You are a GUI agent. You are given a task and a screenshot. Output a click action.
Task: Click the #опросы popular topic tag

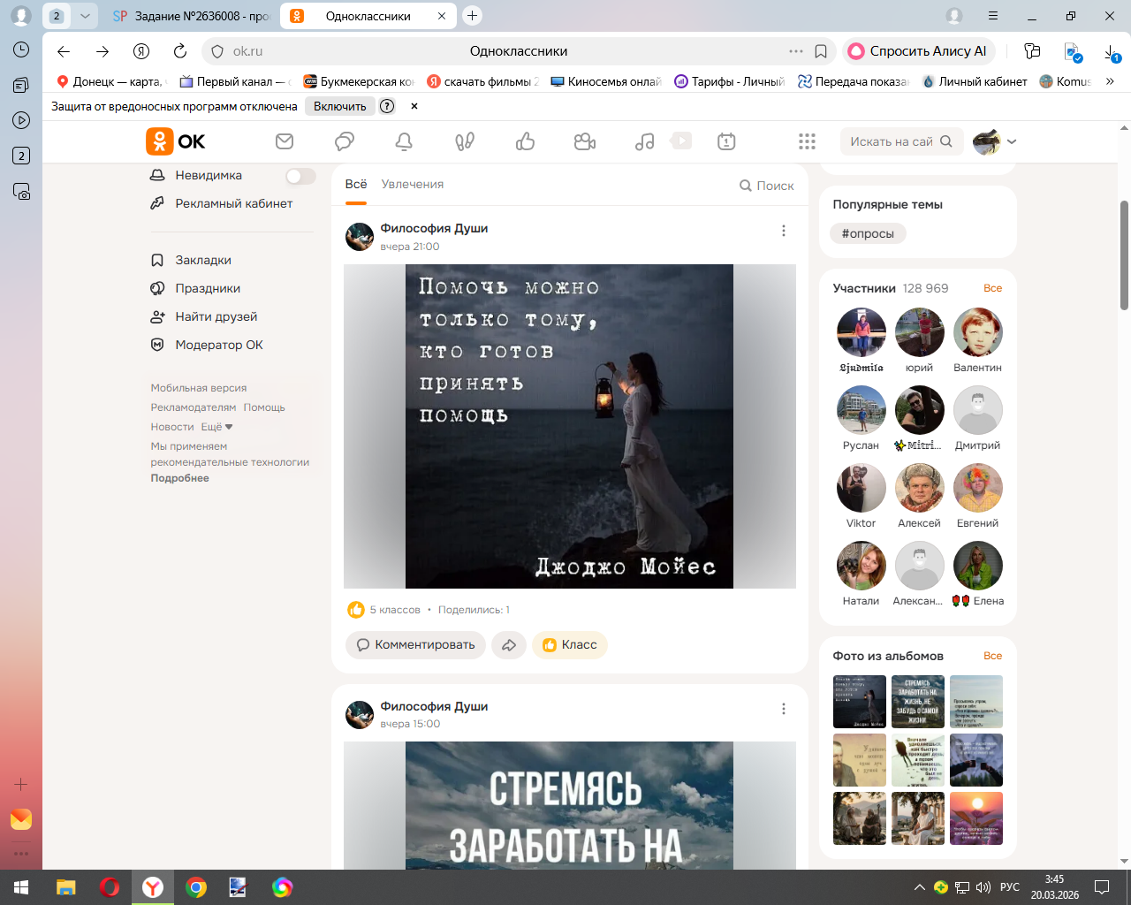[x=868, y=234]
